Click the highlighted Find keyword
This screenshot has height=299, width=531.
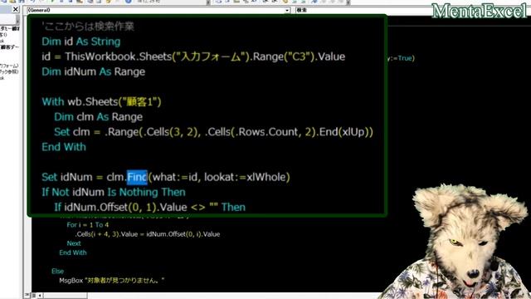137,177
